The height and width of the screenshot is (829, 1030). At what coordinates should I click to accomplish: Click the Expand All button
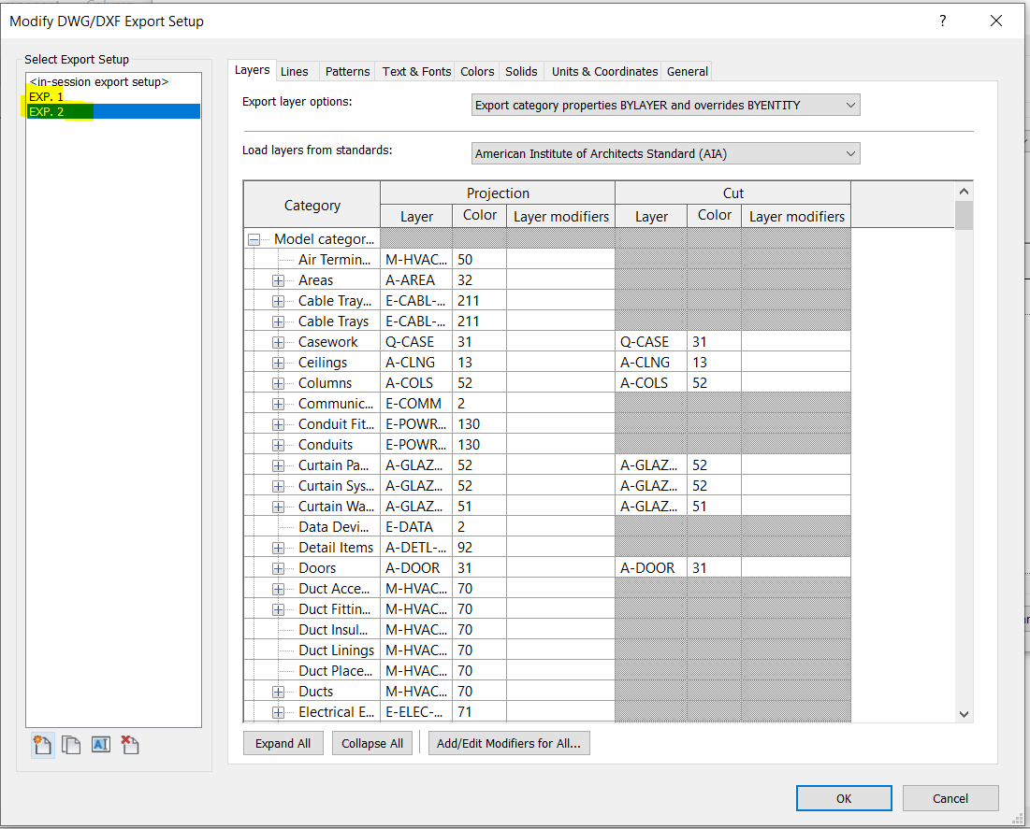283,742
